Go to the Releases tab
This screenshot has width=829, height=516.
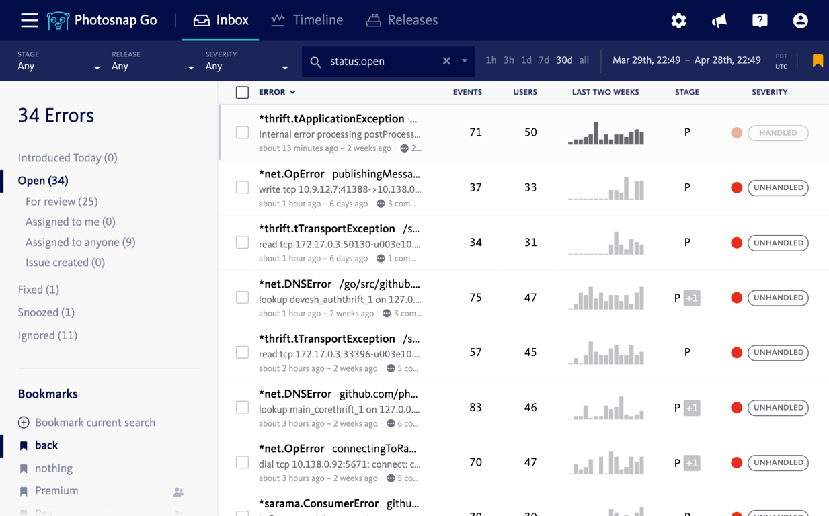click(402, 20)
